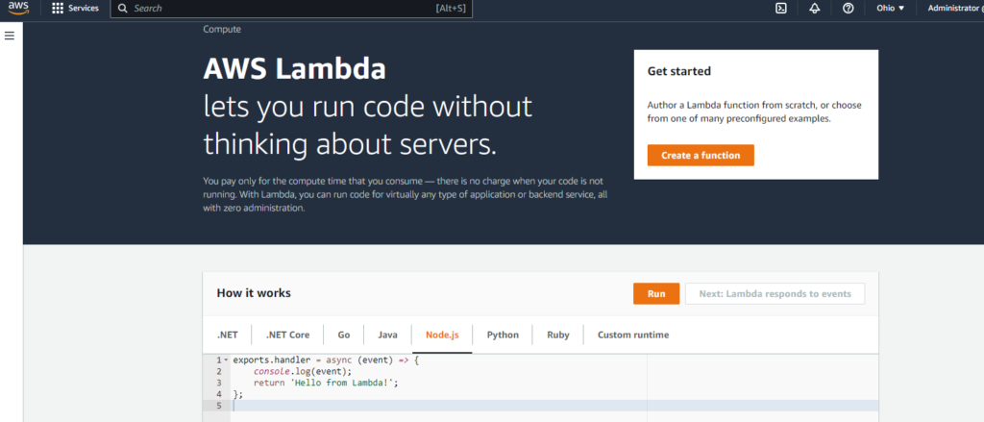Switch to the Python tab
Viewport: 984px width, 422px height.
(x=503, y=335)
